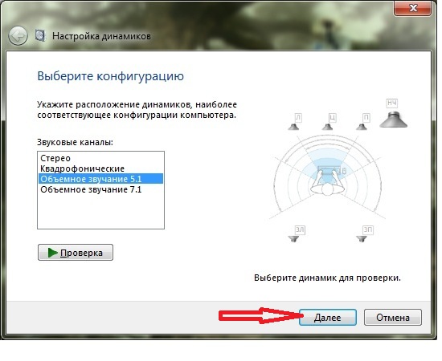Start the Проверка speaker test
The image size is (442, 361).
[76, 253]
